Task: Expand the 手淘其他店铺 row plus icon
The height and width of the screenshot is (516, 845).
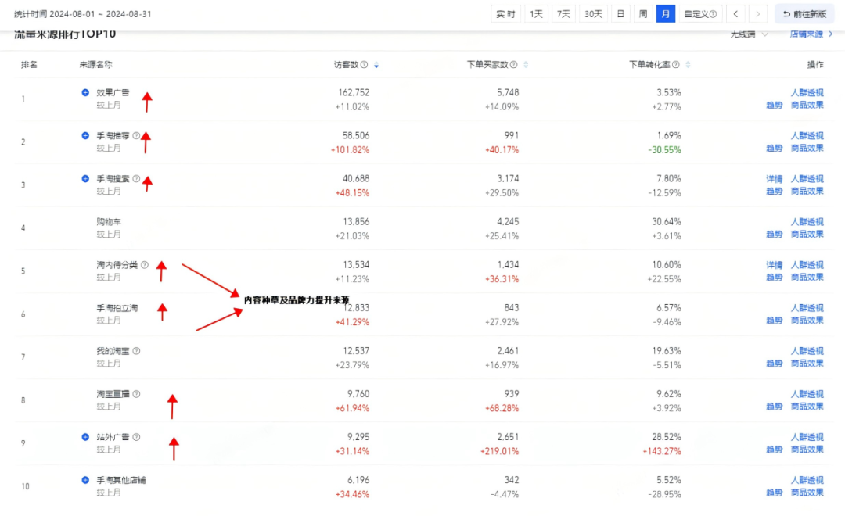Action: (85, 480)
